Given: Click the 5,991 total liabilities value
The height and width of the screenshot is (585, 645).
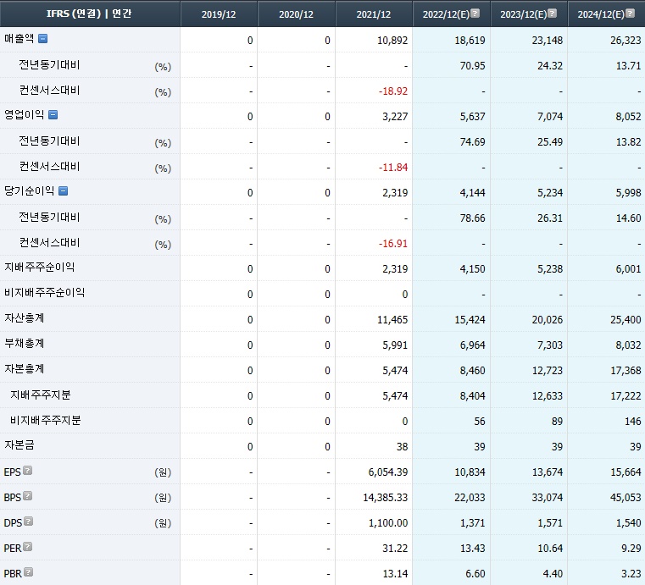Looking at the screenshot, I should click(x=395, y=345).
